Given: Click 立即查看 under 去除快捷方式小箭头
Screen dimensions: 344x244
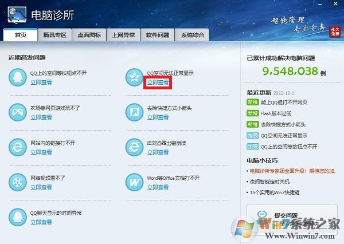Looking at the screenshot, I should (x=158, y=117).
